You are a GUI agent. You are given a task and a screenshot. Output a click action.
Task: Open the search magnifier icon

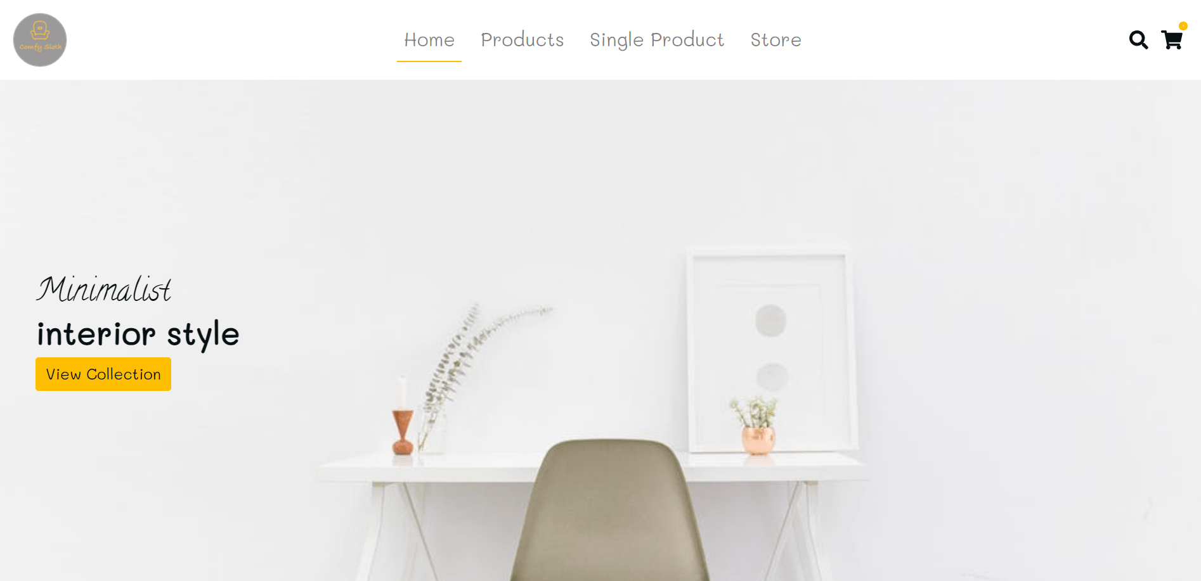click(x=1138, y=40)
